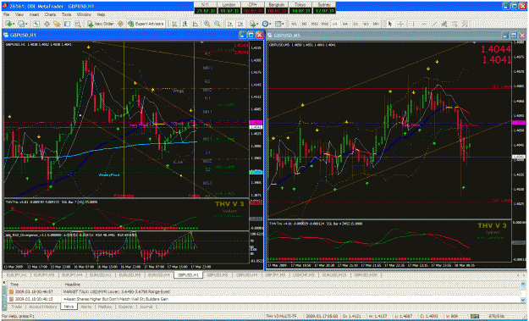This screenshot has width=529, height=321.
Task: Open the Templates dropdown
Action: (279, 24)
